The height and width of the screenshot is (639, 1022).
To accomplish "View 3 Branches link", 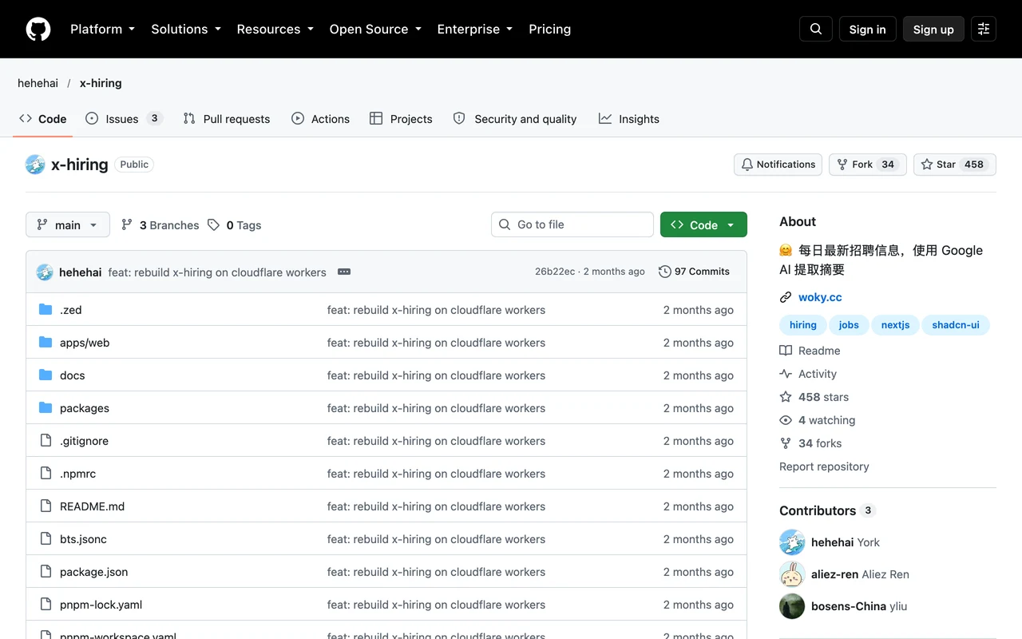I will coord(160,225).
